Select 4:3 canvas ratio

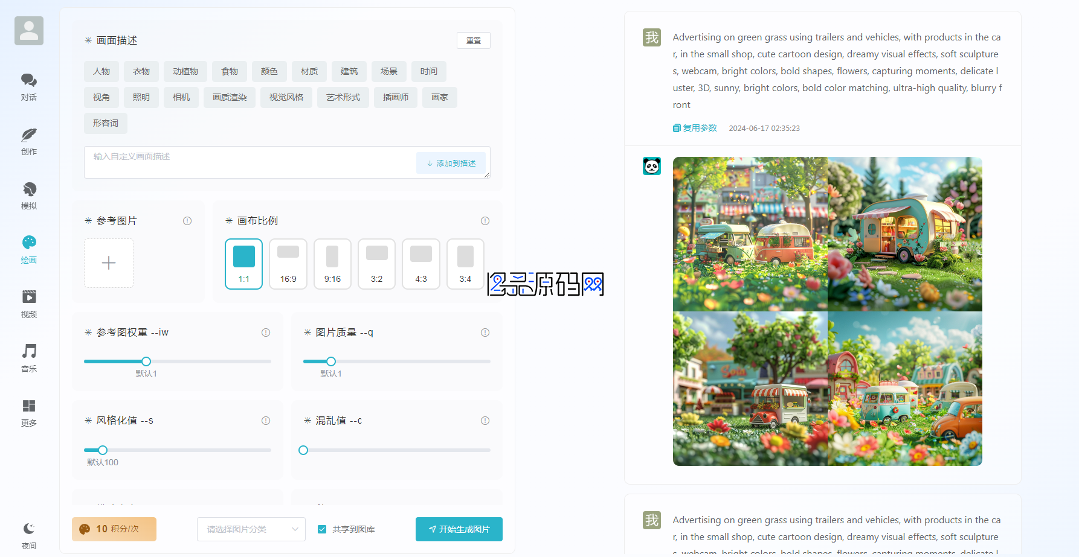pyautogui.click(x=421, y=264)
